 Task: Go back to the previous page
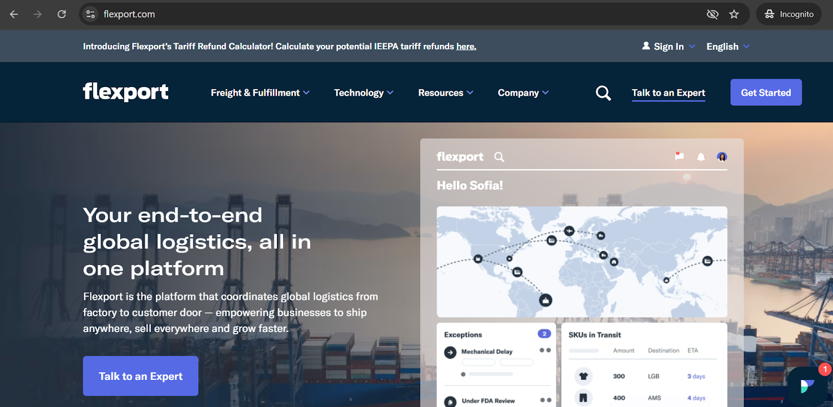pos(14,14)
